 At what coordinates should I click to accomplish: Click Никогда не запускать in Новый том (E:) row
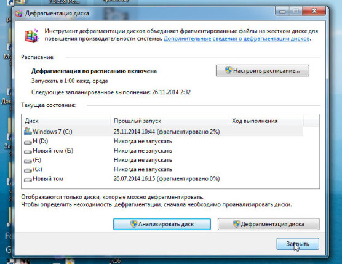tap(143, 151)
